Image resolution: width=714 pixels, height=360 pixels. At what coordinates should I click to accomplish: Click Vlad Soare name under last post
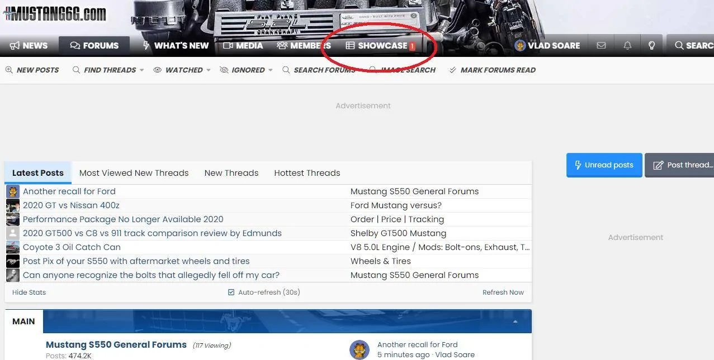coord(455,355)
